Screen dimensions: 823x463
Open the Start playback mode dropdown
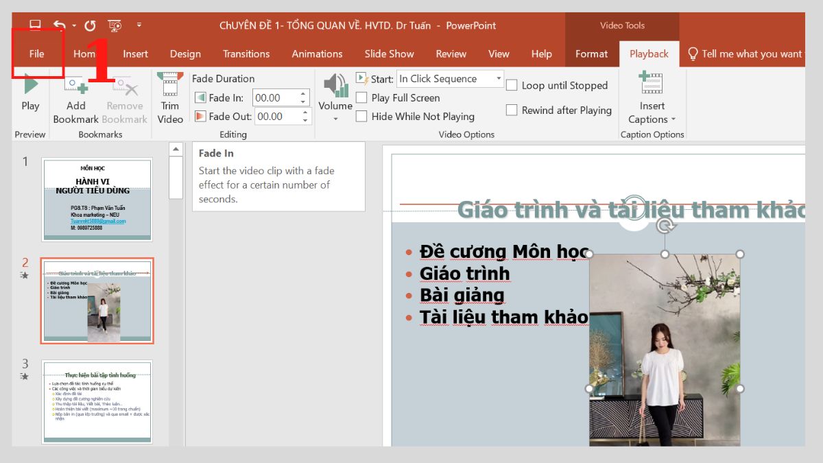coord(499,78)
